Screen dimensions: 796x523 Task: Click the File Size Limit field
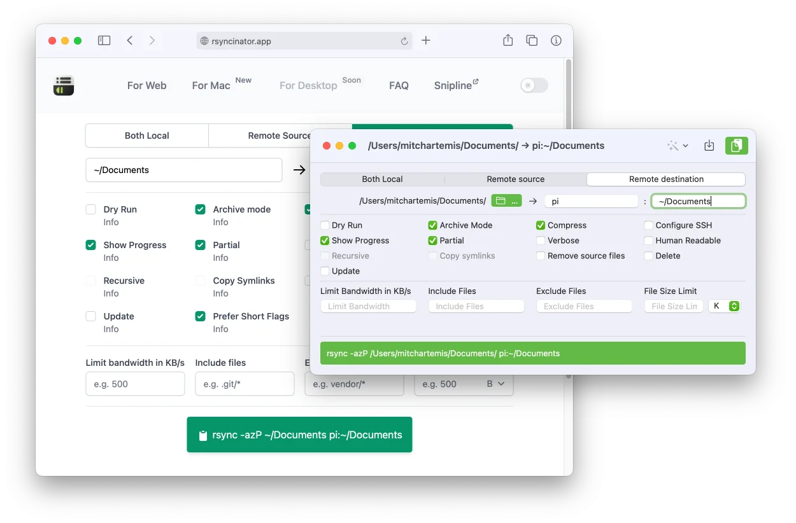(674, 306)
